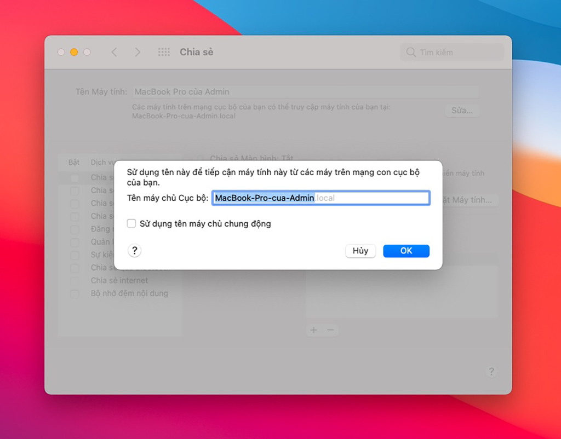Click the magnifier icon in search field
This screenshot has width=561, height=439.
(411, 53)
